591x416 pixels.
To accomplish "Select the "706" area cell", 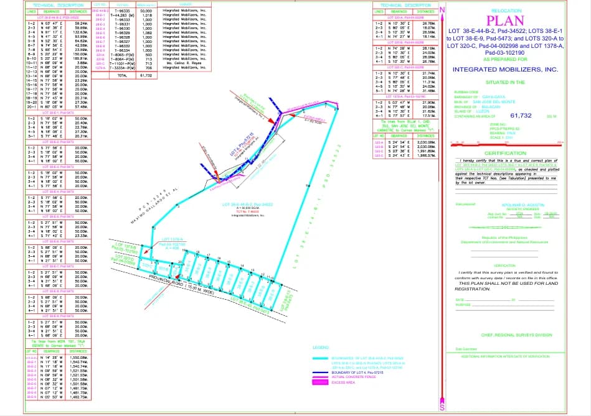I will pos(149,68).
